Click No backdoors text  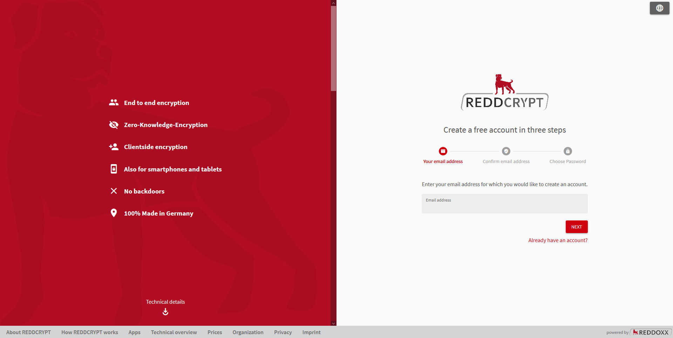tap(144, 191)
